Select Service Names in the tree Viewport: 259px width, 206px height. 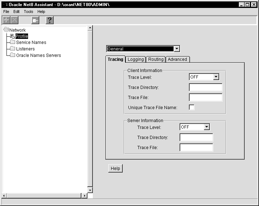pyautogui.click(x=31, y=42)
